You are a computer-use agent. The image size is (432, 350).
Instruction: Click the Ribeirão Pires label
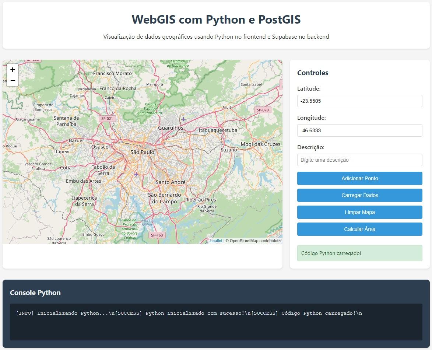[201, 200]
